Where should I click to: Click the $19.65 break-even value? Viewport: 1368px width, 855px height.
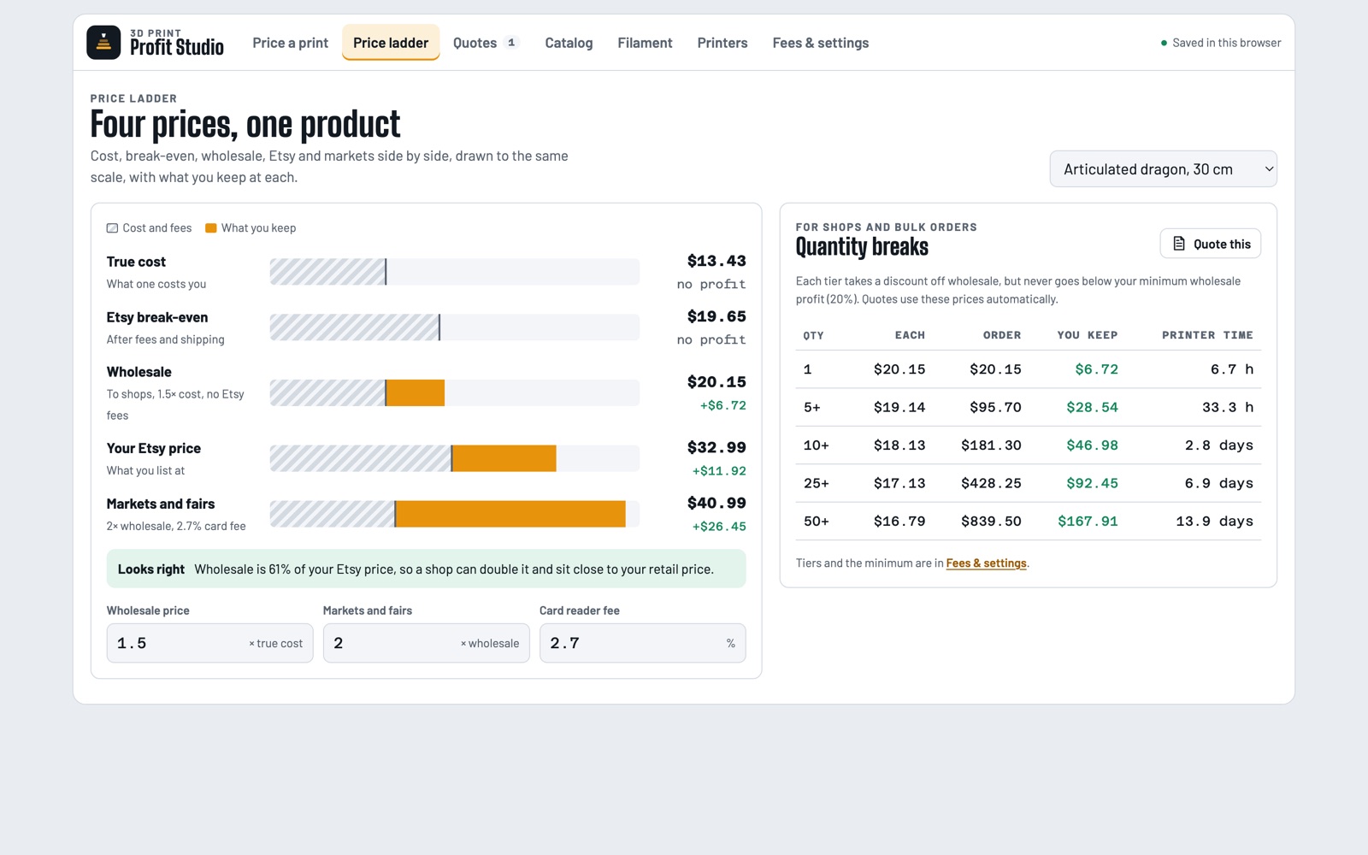click(x=716, y=316)
